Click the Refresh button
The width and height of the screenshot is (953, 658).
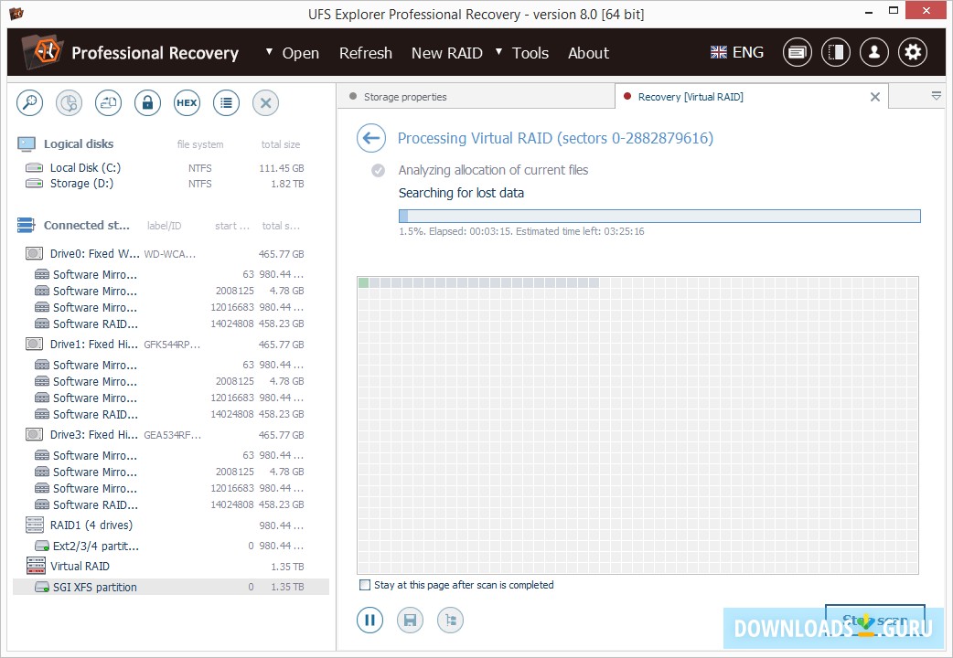(365, 53)
